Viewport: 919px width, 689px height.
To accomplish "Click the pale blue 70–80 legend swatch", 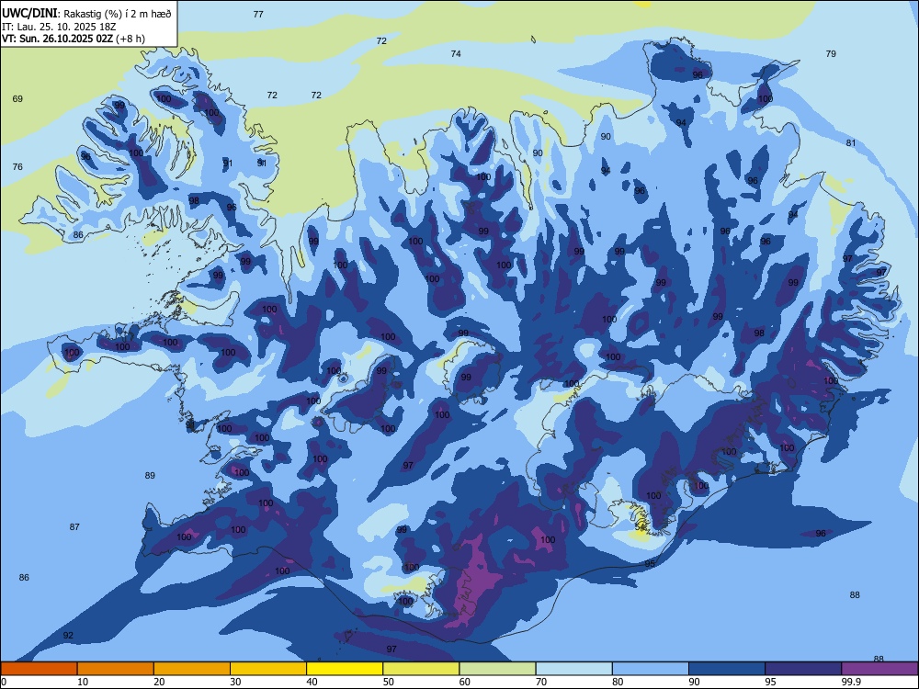I will tap(573, 669).
